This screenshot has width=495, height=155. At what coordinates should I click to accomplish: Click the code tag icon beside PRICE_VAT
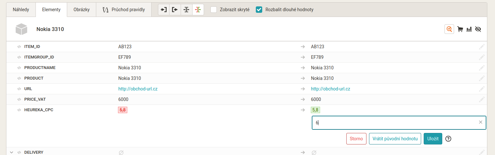[19, 99]
